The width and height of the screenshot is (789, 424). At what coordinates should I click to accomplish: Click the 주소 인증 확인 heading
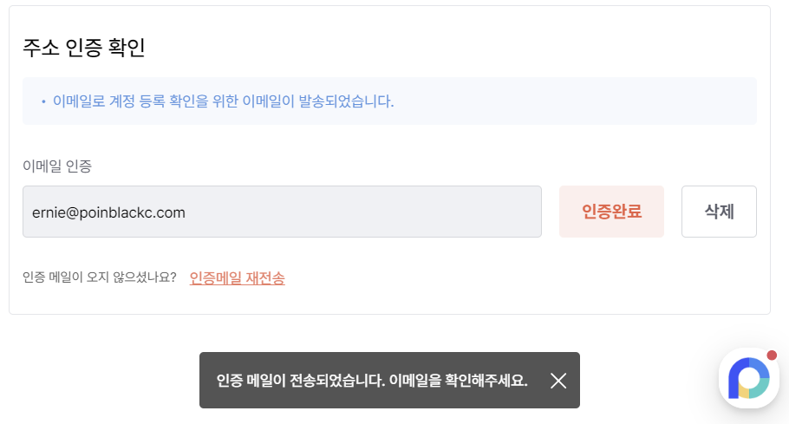84,48
